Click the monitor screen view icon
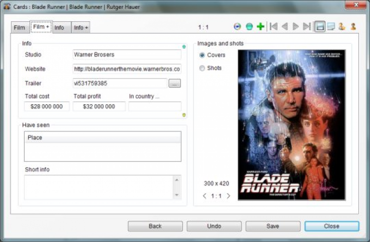370x242 pixels. point(331,27)
